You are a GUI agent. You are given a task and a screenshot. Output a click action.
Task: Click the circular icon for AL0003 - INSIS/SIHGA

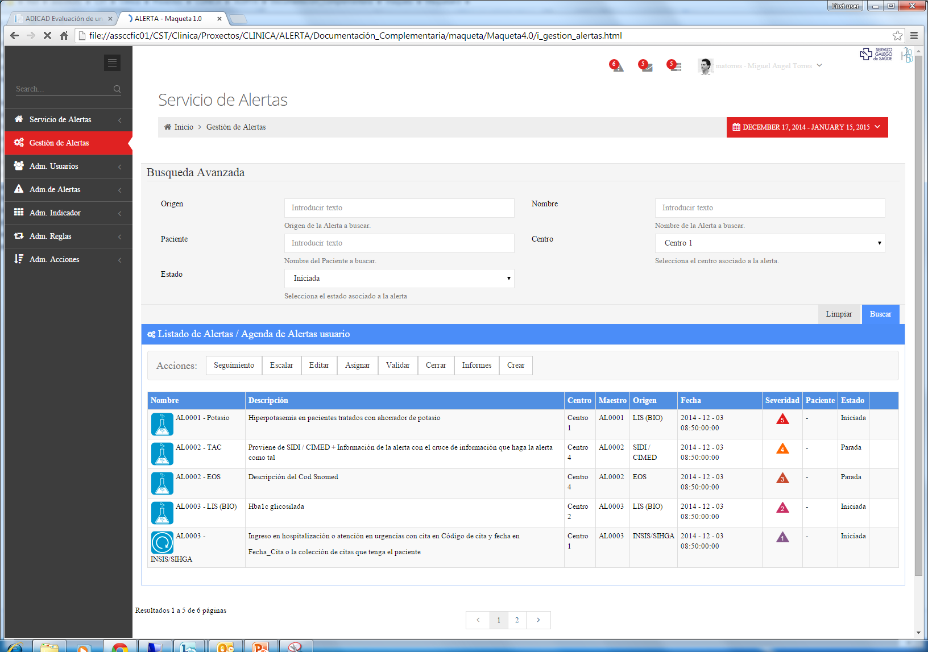click(162, 542)
